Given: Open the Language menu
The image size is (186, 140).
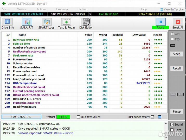Looking at the screenshot, I should (x=62, y=9).
